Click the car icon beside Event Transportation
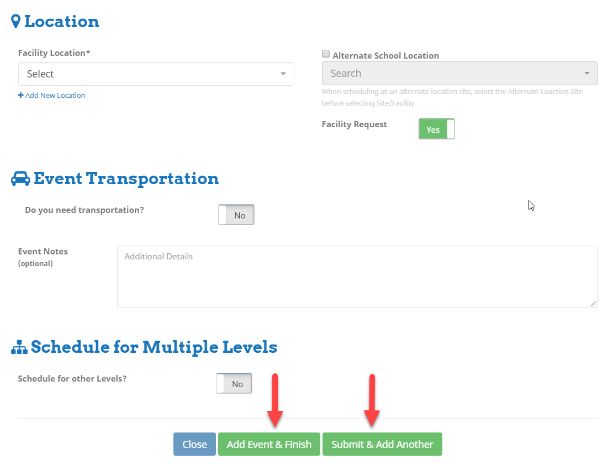This screenshot has width=613, height=464. coord(20,179)
